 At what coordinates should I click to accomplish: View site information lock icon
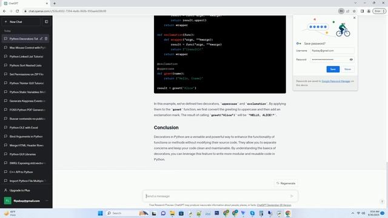point(25,11)
